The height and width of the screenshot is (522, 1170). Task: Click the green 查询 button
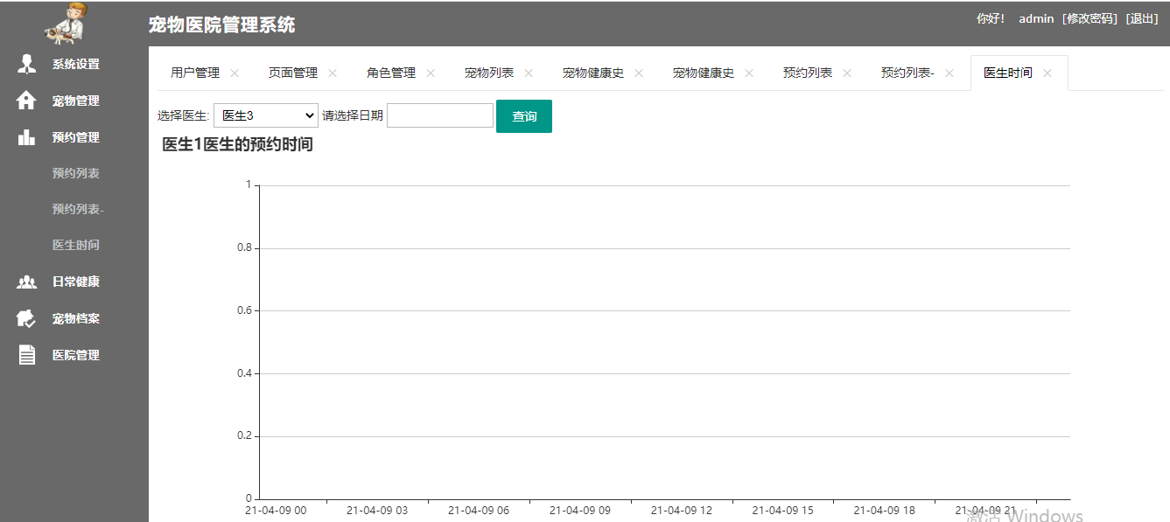524,116
